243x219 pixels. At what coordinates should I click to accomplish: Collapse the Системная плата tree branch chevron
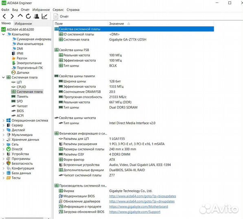(3, 77)
